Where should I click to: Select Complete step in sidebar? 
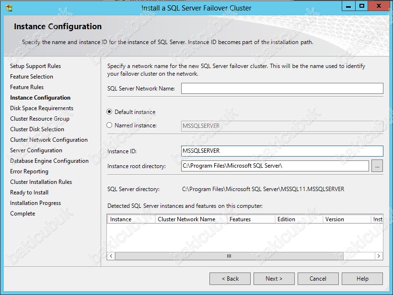23,214
